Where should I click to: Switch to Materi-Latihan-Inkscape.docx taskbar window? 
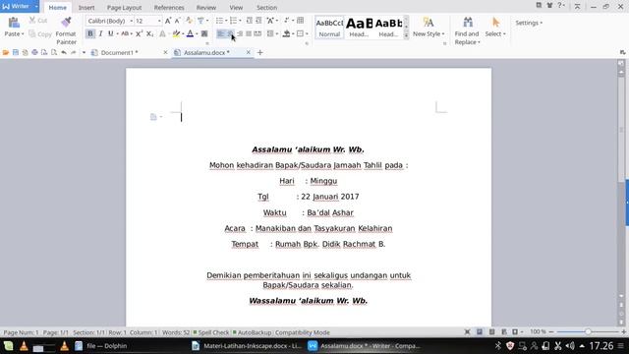[x=247, y=346]
